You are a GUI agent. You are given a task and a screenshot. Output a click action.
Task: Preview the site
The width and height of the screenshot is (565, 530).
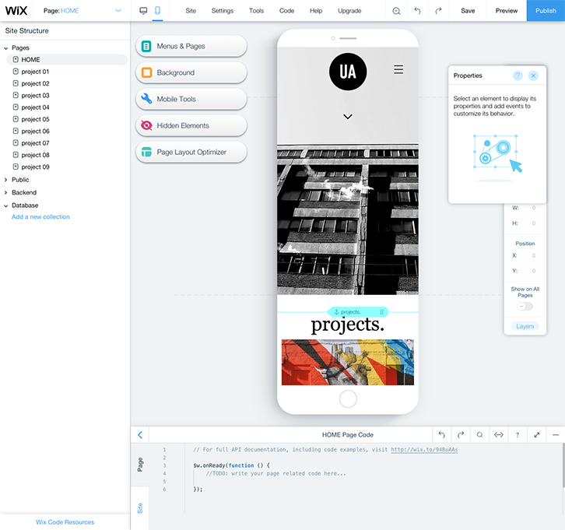[x=507, y=11]
